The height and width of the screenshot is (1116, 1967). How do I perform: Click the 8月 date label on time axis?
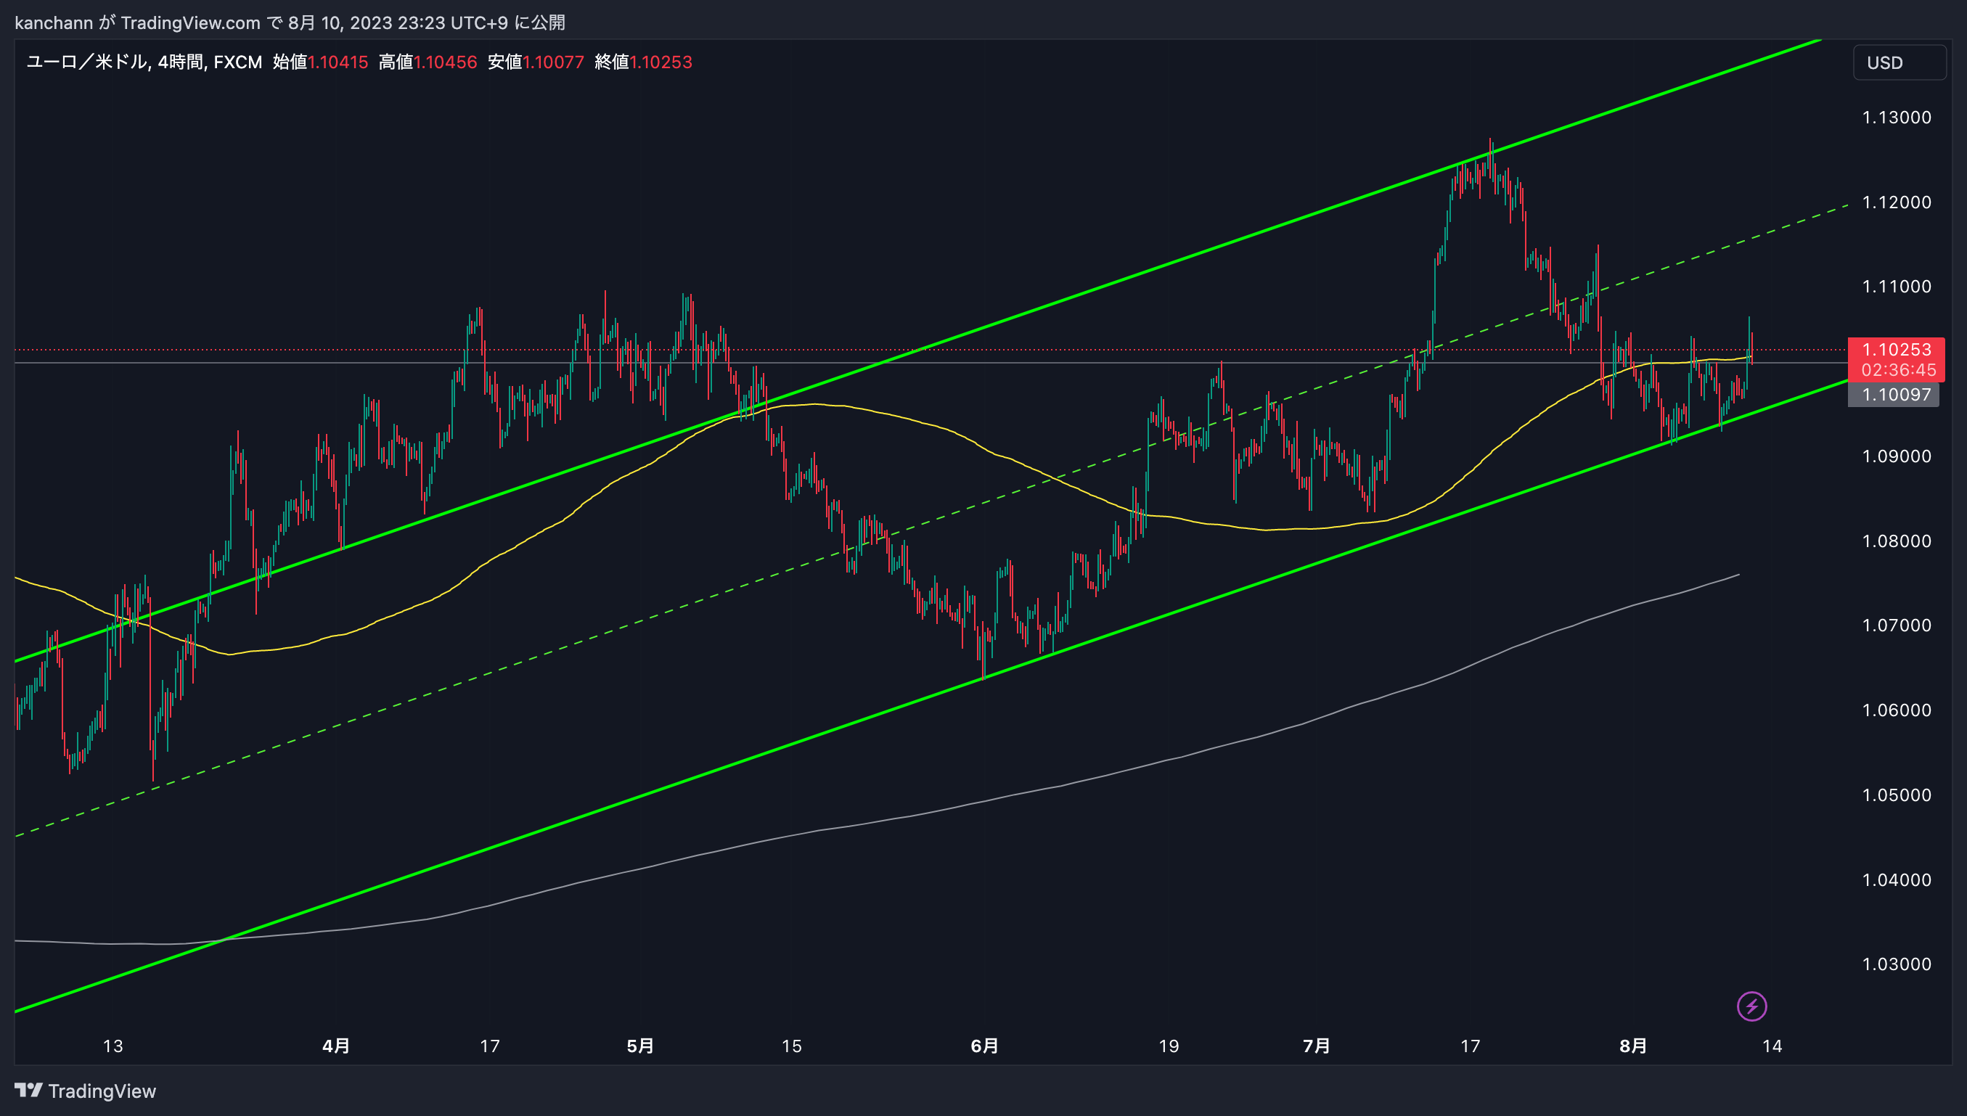pyautogui.click(x=1633, y=1046)
